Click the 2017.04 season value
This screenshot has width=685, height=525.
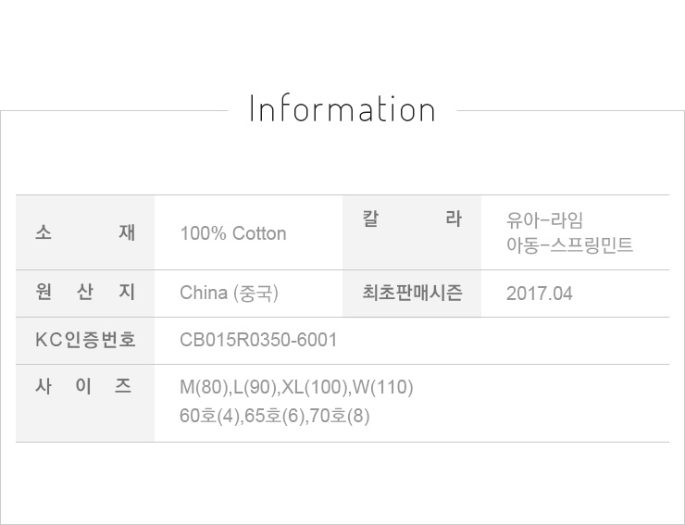(540, 294)
